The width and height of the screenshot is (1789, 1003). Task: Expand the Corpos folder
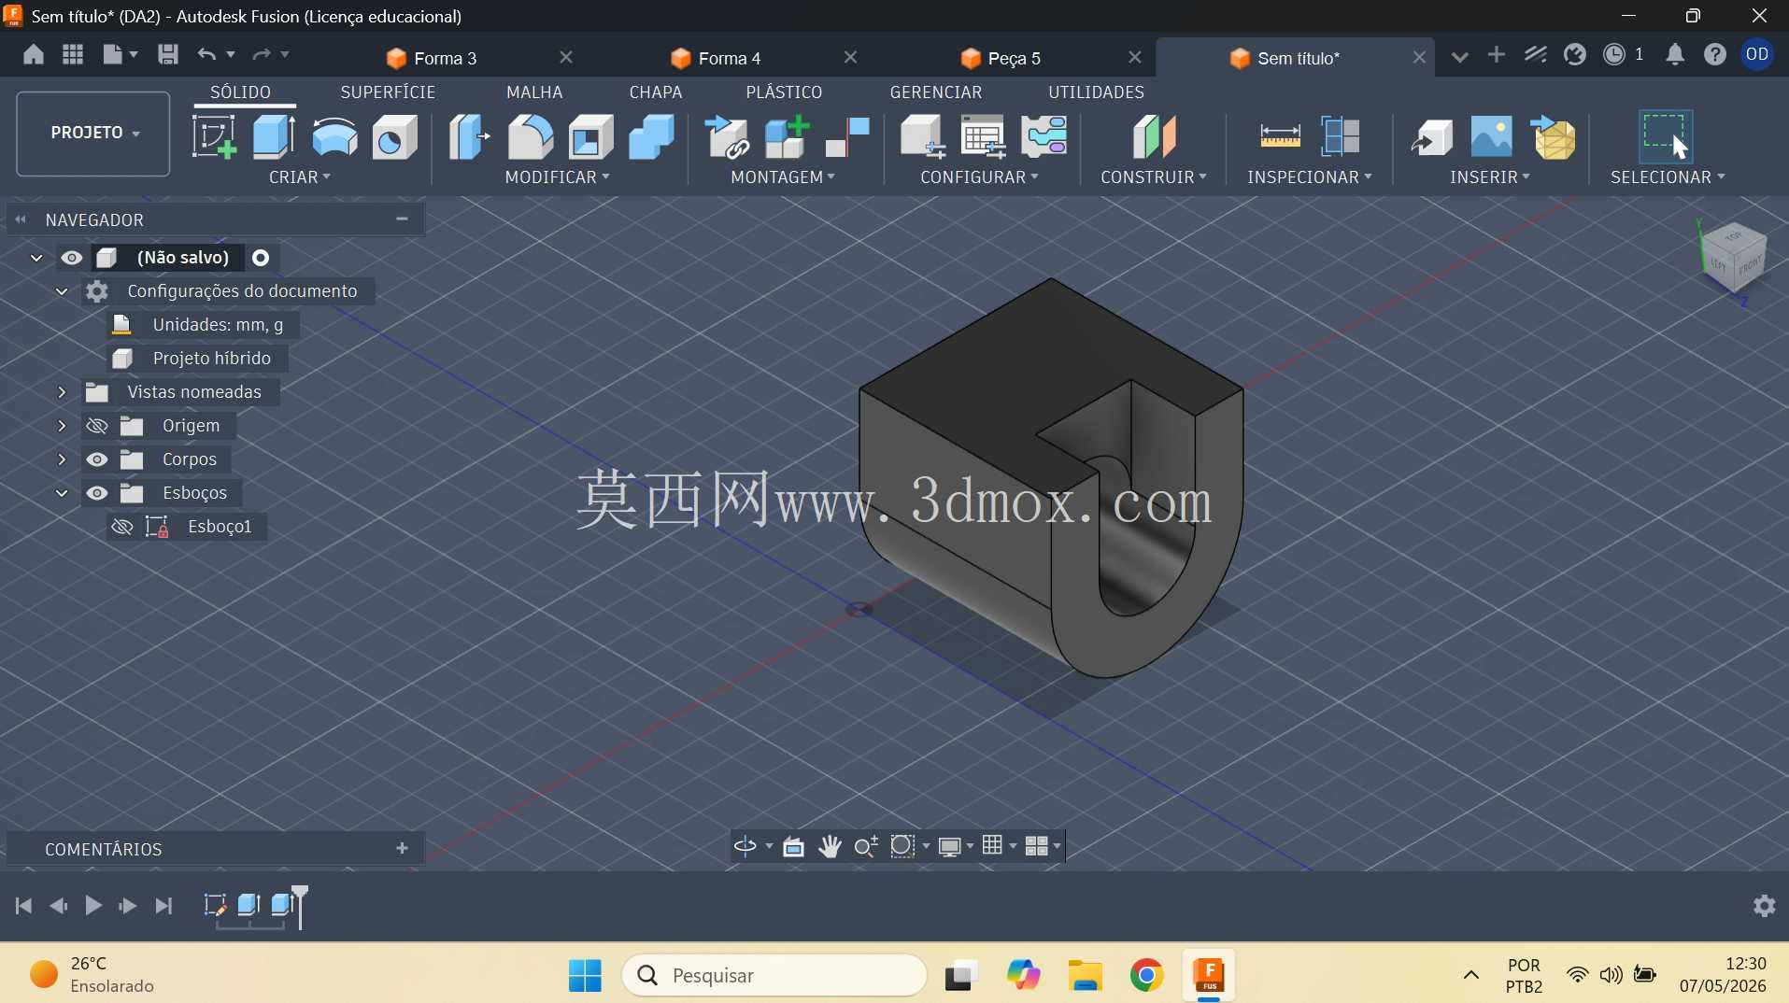(x=62, y=459)
